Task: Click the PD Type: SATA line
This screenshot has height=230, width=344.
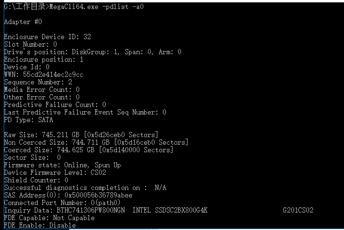Action: click(29, 120)
